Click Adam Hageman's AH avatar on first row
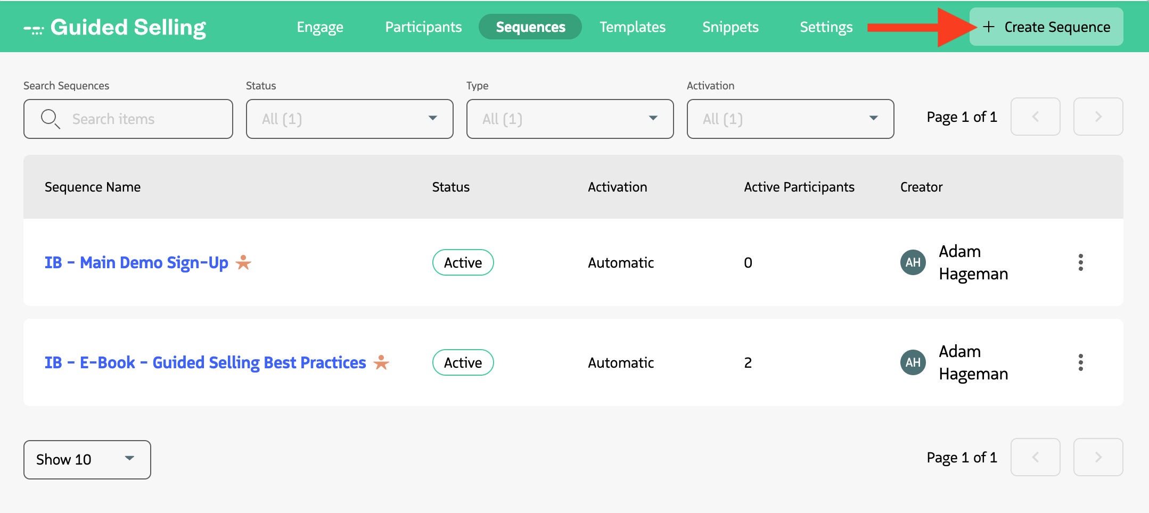Screen dimensions: 1149x513 tap(912, 262)
